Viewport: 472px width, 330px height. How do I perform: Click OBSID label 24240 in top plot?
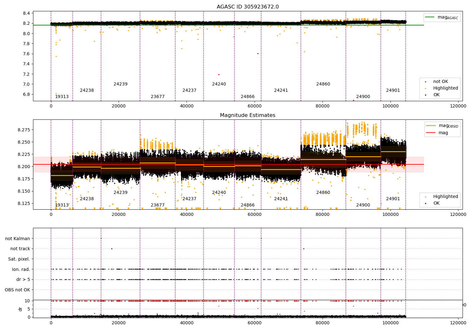point(219,84)
